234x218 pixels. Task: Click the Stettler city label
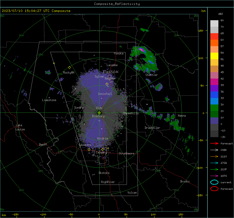coord(152,75)
